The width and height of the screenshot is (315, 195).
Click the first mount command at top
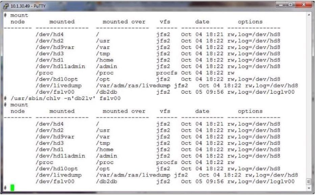coord(19,15)
